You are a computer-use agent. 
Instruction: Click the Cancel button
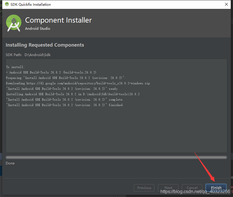(192, 188)
